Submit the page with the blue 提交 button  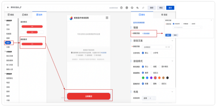(x=170, y=8)
